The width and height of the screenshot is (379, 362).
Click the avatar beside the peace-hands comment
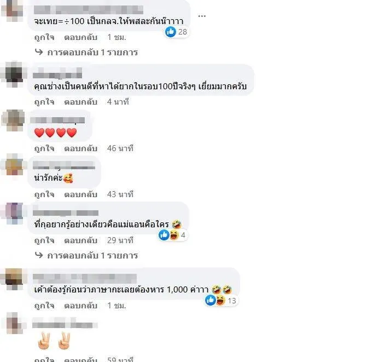(x=14, y=324)
